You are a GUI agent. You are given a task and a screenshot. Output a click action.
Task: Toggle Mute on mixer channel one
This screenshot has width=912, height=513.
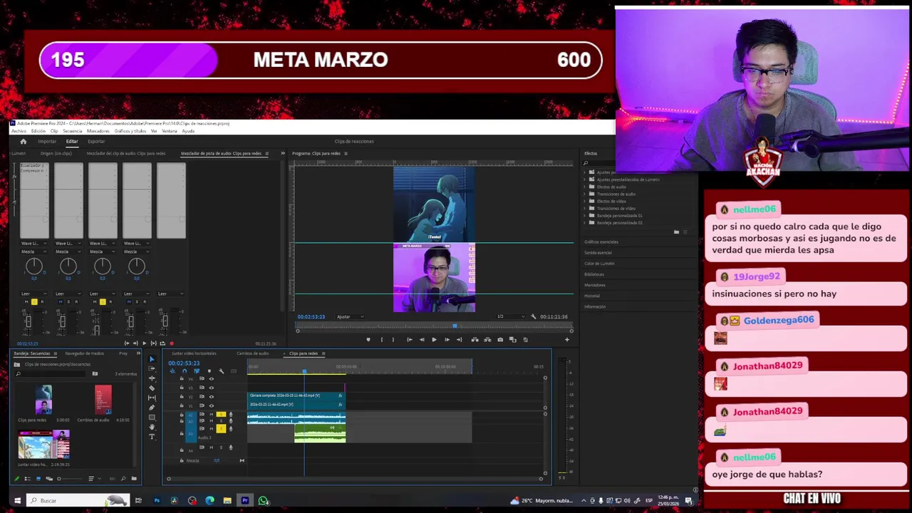26,302
